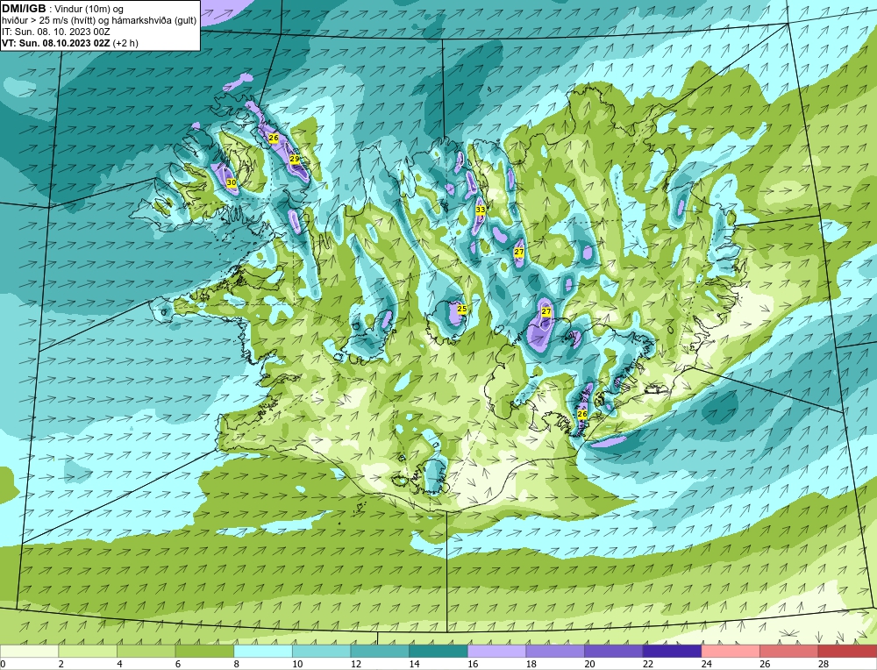
Task: Click the light green 2-4 m/s scale swatch
Action: (x=87, y=651)
